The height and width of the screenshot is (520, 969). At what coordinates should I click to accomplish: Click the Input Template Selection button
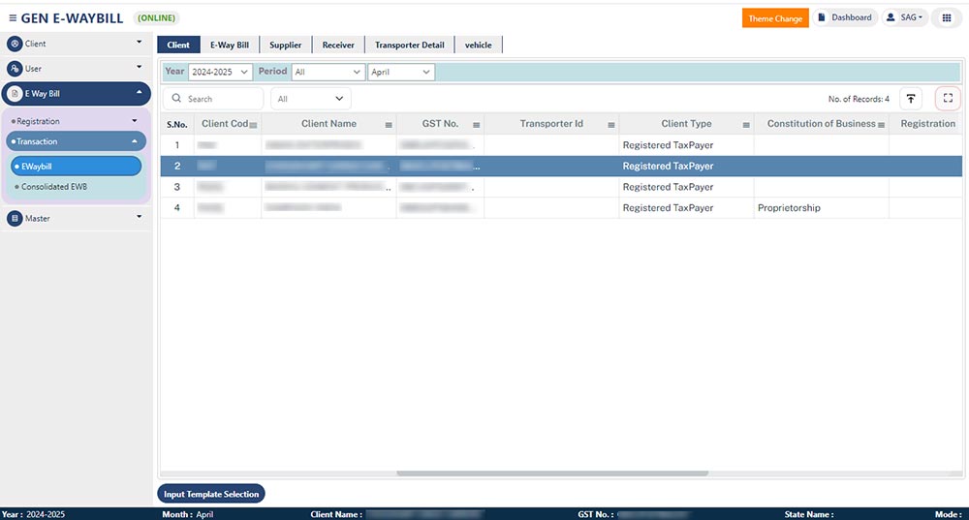coord(211,494)
